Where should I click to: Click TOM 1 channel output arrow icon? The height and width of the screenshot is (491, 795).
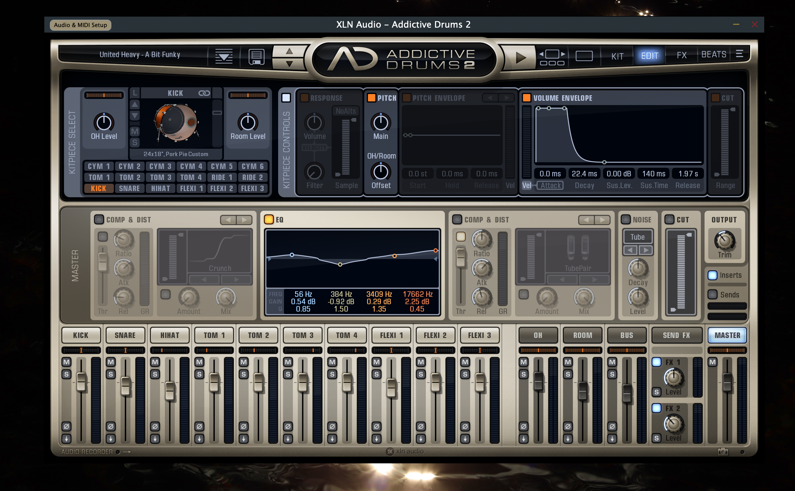pos(199,439)
